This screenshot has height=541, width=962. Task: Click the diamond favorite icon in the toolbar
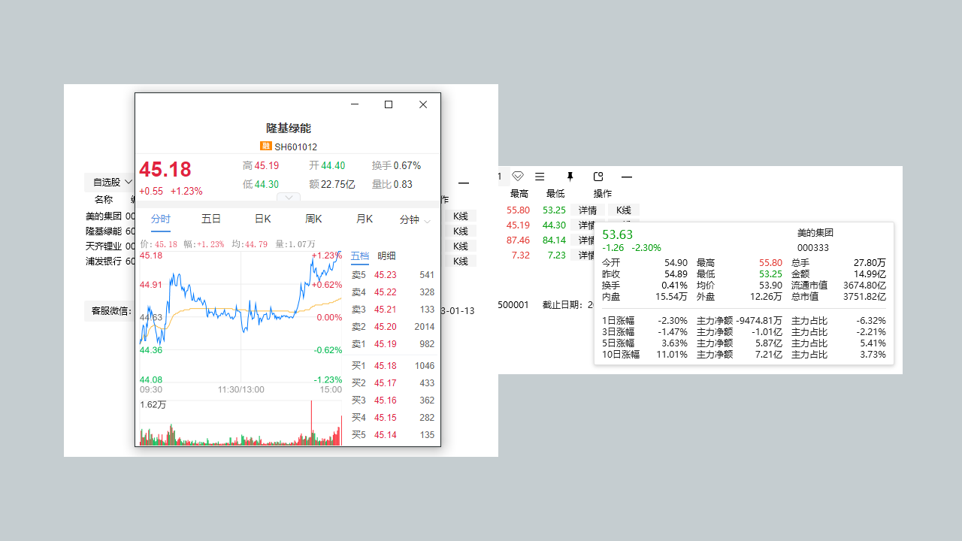pos(517,176)
